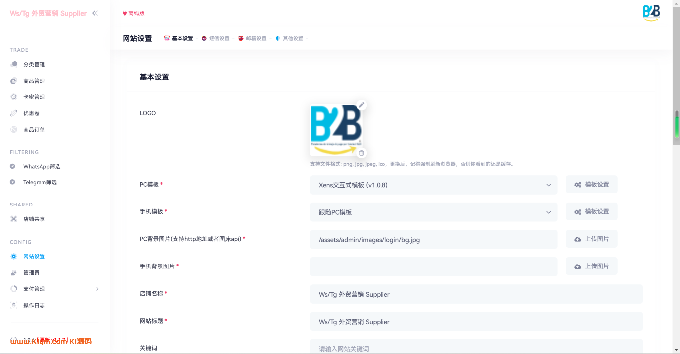Screen dimensions: 680x354
Task: Click the LOGO image thumbnail
Action: tap(336, 130)
